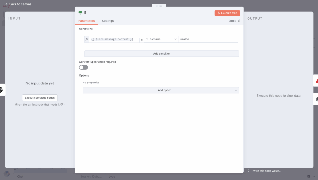Click the Add condition button
This screenshot has height=180, width=318.
point(161,54)
